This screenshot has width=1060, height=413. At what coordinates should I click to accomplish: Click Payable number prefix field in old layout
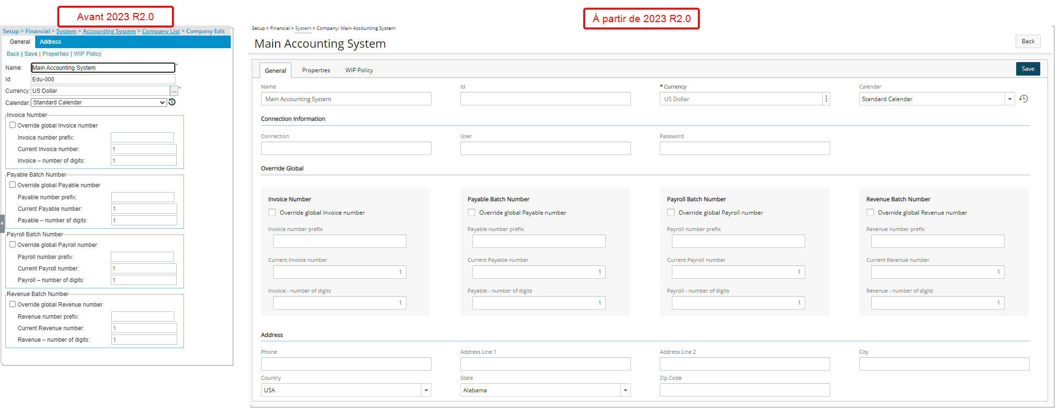[143, 197]
